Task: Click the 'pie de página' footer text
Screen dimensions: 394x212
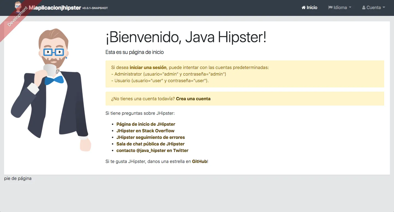Action: [x=18, y=179]
